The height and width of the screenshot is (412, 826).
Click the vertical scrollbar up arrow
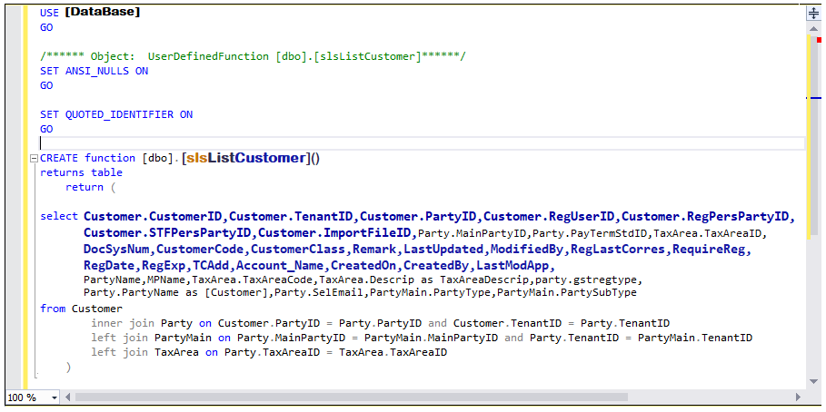click(813, 28)
